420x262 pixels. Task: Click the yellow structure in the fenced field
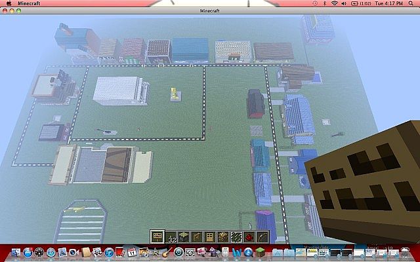click(x=175, y=94)
